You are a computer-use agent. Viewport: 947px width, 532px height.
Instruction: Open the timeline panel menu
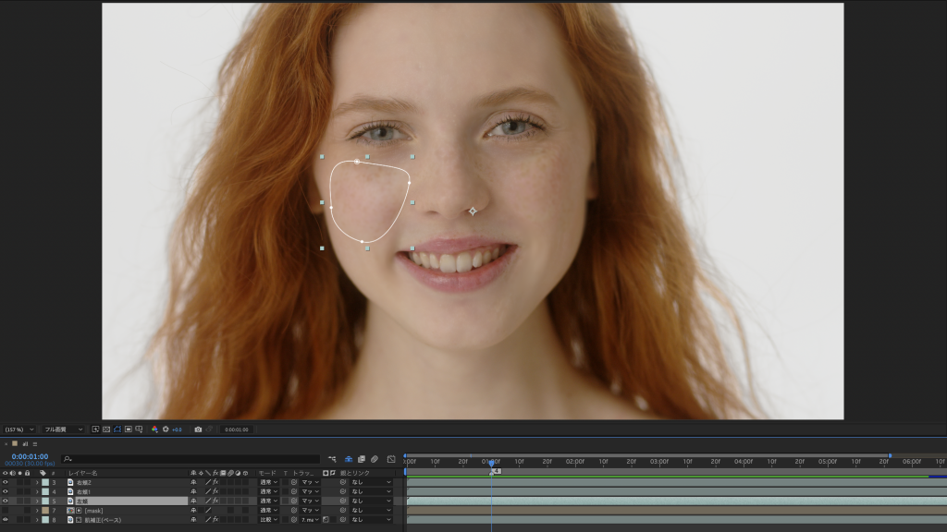click(x=34, y=443)
